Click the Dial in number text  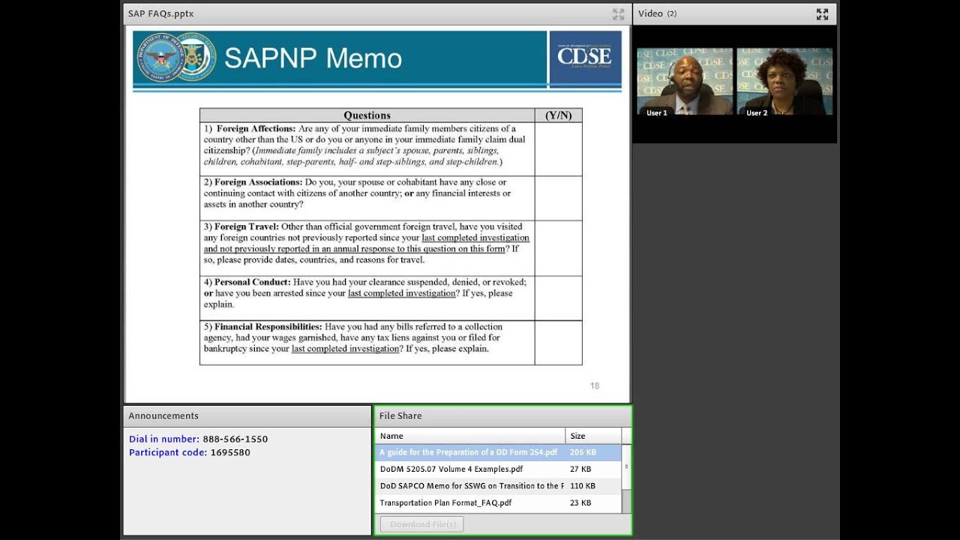tap(198, 439)
